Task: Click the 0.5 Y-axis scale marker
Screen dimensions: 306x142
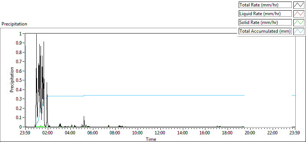Action: click(21, 80)
